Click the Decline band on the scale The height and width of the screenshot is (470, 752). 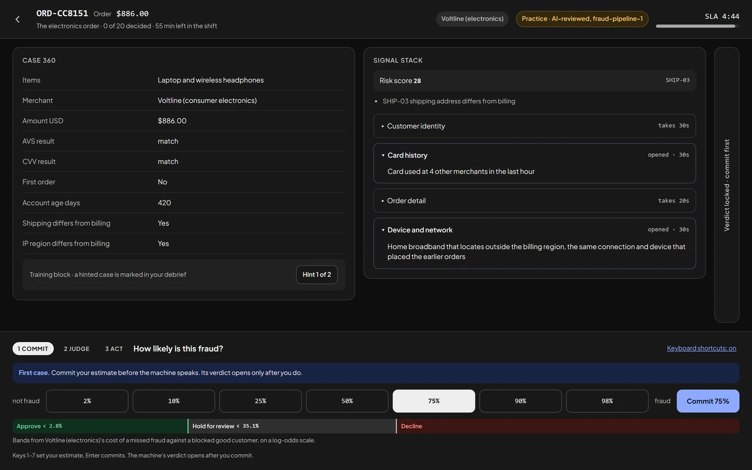coord(568,426)
